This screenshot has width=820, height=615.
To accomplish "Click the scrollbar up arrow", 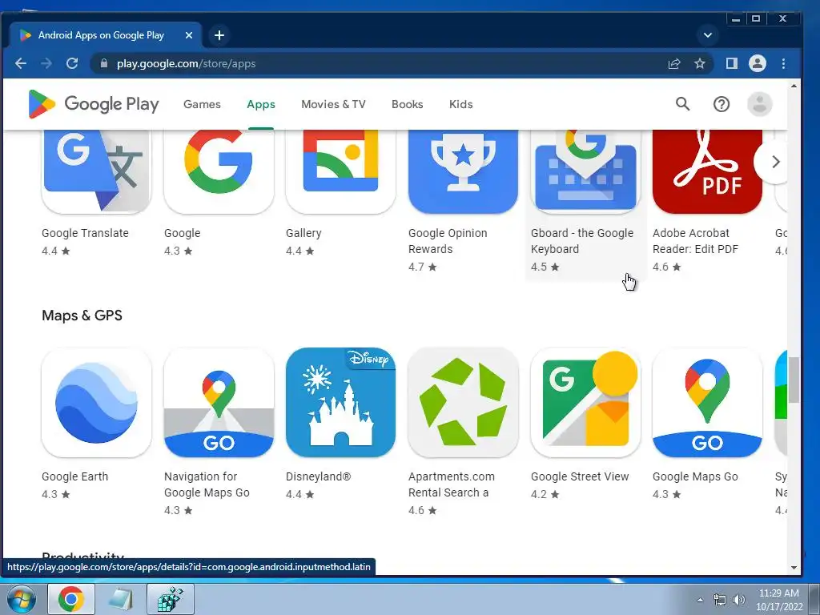I will [x=794, y=85].
